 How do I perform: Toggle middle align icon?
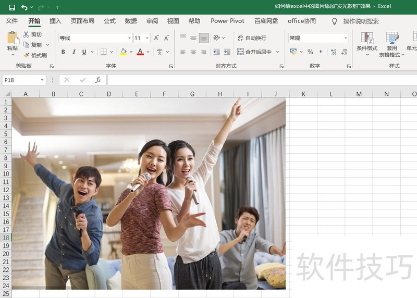(193, 38)
